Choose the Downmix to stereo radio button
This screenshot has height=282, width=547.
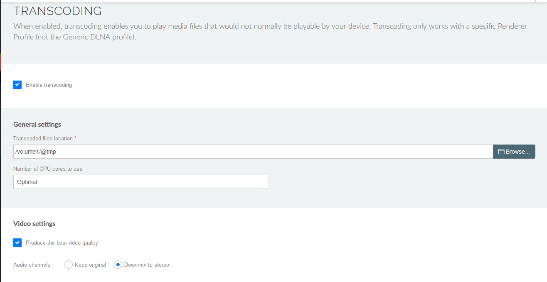point(118,265)
